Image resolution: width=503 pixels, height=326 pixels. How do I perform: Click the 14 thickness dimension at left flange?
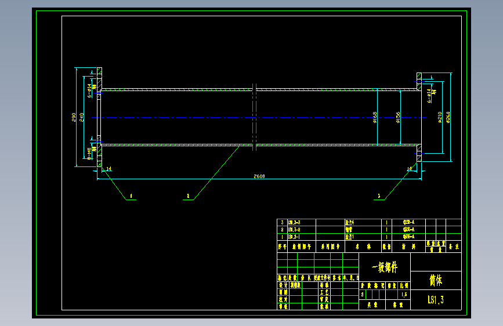(108, 168)
